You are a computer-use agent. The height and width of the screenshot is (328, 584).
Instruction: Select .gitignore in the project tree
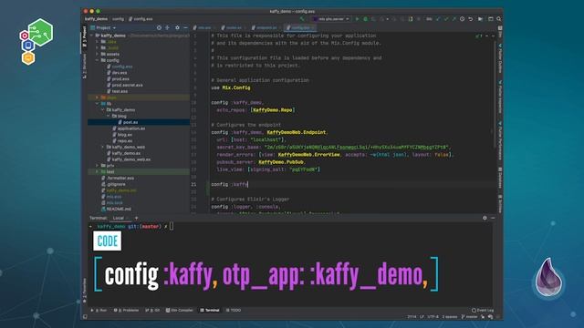(x=116, y=184)
